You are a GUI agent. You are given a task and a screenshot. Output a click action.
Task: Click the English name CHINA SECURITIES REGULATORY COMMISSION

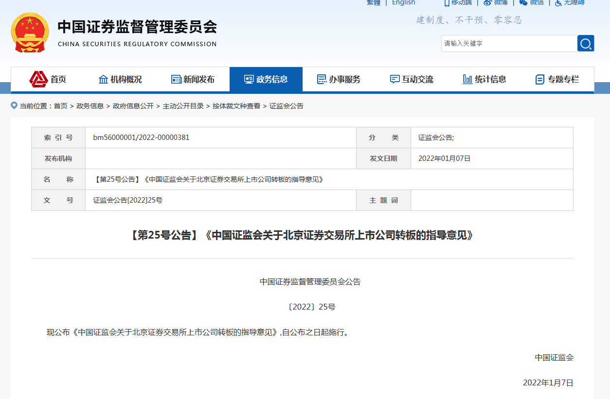point(137,44)
